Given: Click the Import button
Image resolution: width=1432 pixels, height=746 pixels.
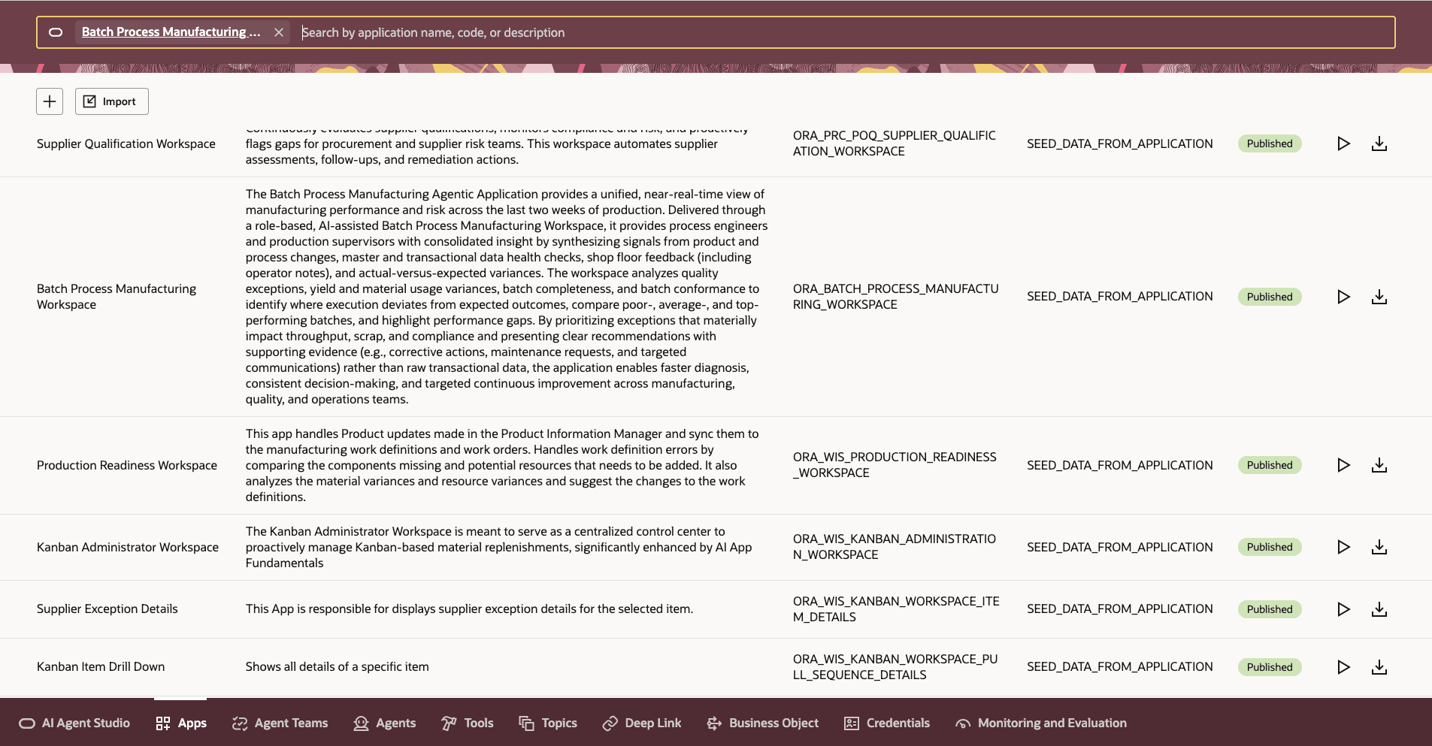Looking at the screenshot, I should click(112, 101).
